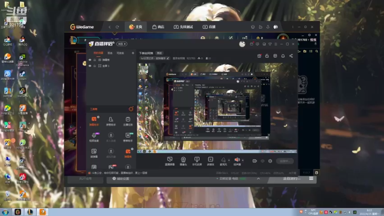Click WeGame refresh button
Screen dimensions: 384x216
117,27
